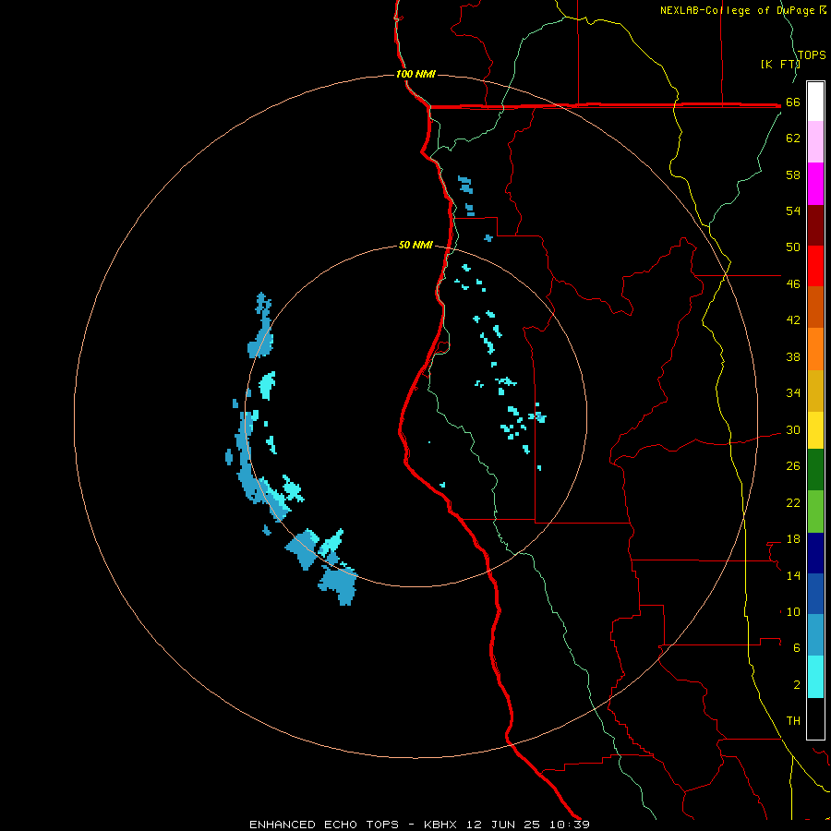This screenshot has height=831, width=831.
Task: Click the white 66 kft color swatch
Action: tap(815, 102)
